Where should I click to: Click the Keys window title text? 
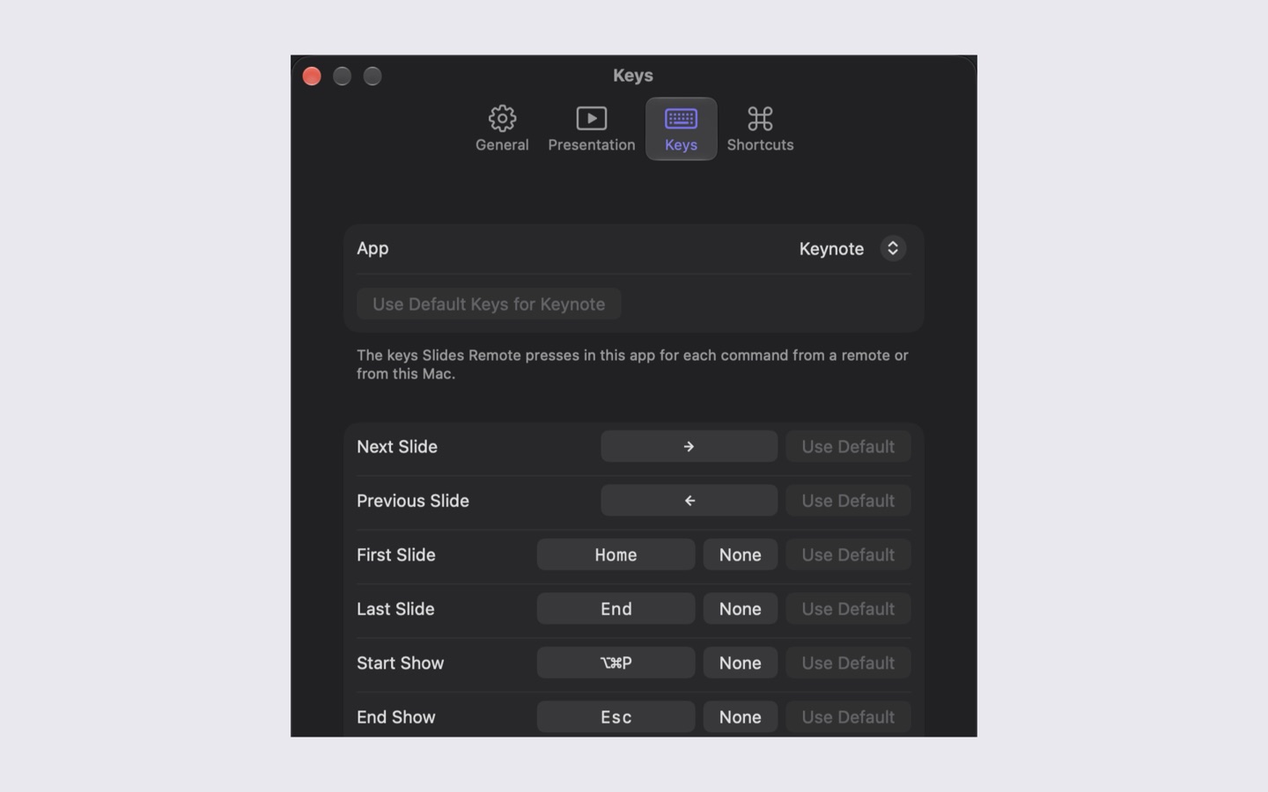tap(633, 76)
